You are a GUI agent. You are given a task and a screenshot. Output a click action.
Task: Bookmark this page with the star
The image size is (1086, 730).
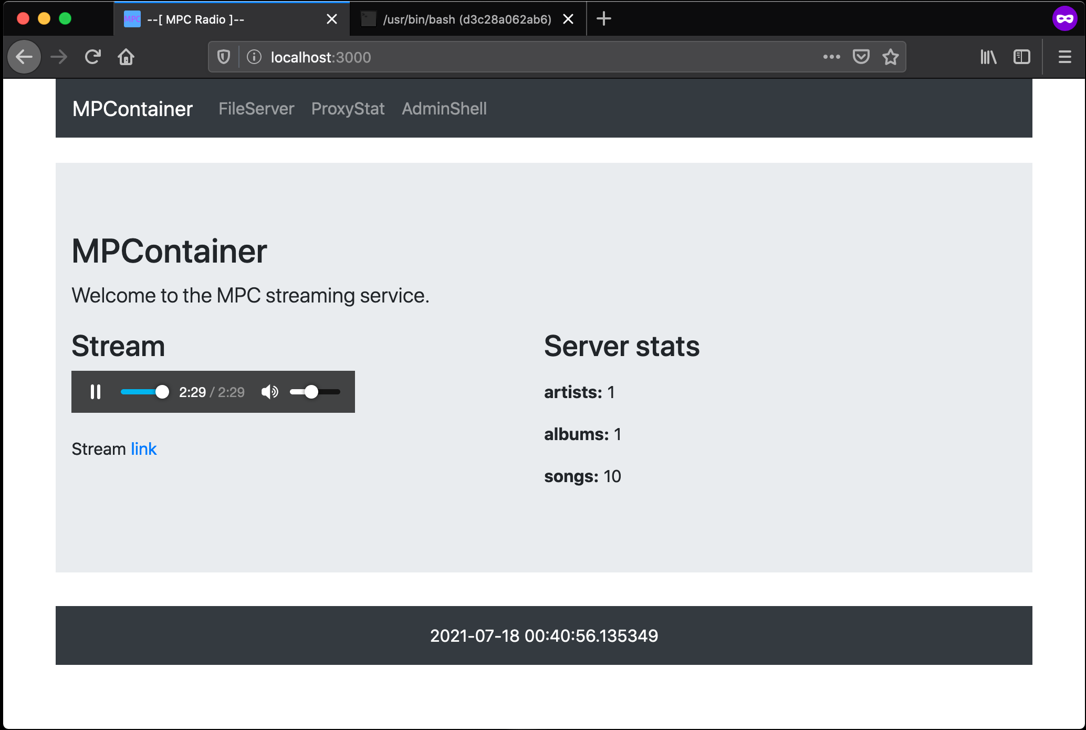pos(890,57)
